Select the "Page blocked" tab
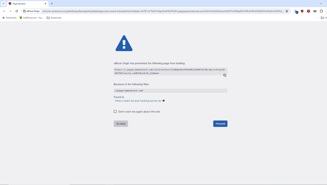Screen dimensions: 327x185 [26, 4]
